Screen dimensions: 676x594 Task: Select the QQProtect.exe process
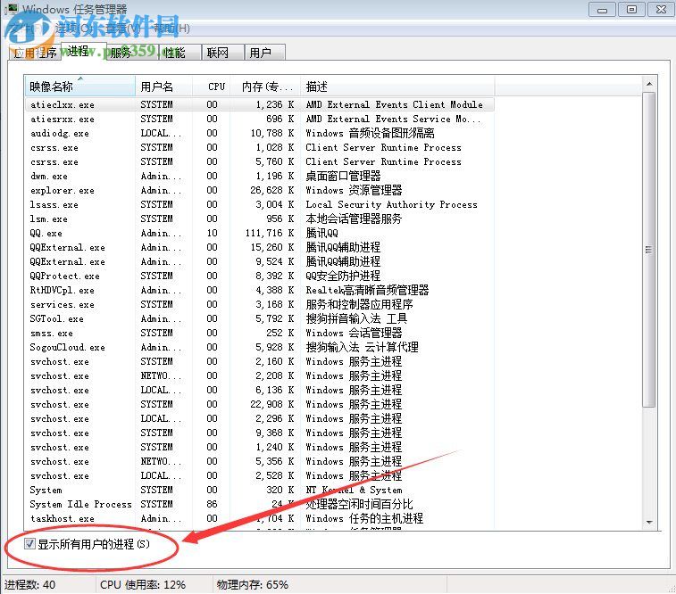[x=260, y=276]
